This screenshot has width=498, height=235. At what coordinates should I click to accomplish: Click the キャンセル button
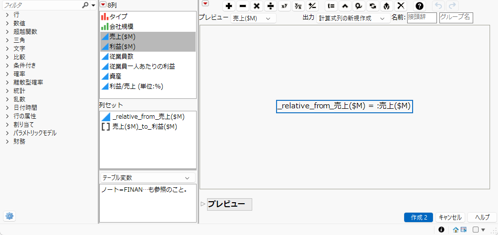point(450,218)
